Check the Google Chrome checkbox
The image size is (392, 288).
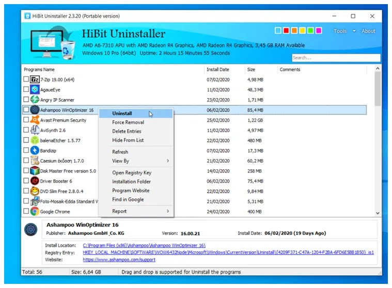coord(26,211)
